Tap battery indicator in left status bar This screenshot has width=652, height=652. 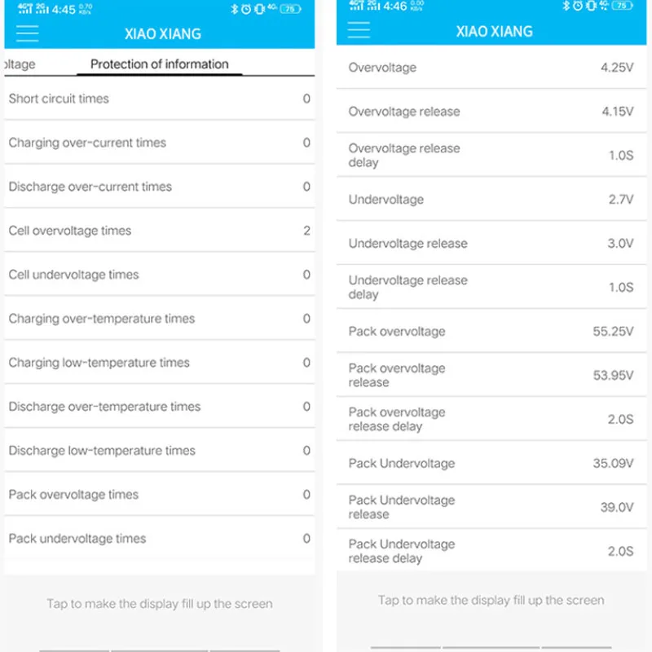pos(290,9)
